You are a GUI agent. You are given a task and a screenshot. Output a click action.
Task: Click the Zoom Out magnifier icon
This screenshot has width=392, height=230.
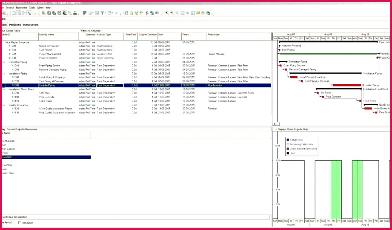[172, 13]
